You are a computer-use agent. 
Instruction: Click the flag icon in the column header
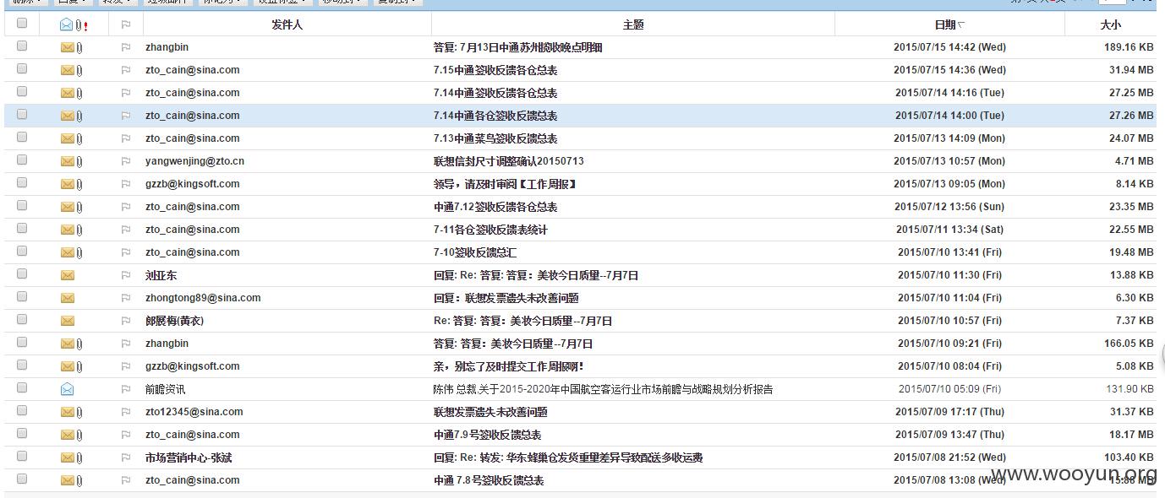126,24
